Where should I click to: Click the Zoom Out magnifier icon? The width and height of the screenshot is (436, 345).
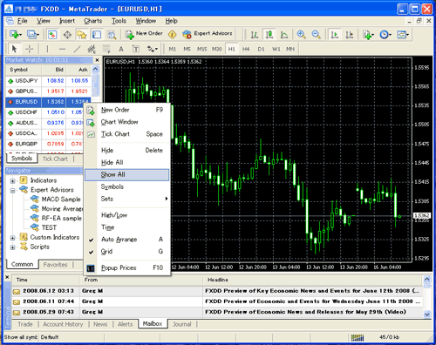[x=316, y=35]
